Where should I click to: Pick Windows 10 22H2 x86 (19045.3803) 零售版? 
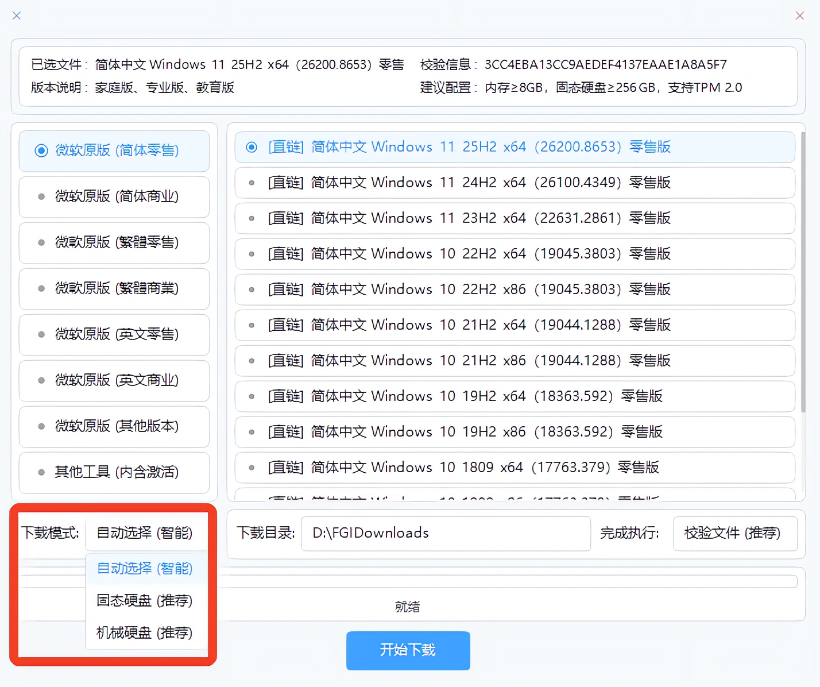tap(515, 290)
